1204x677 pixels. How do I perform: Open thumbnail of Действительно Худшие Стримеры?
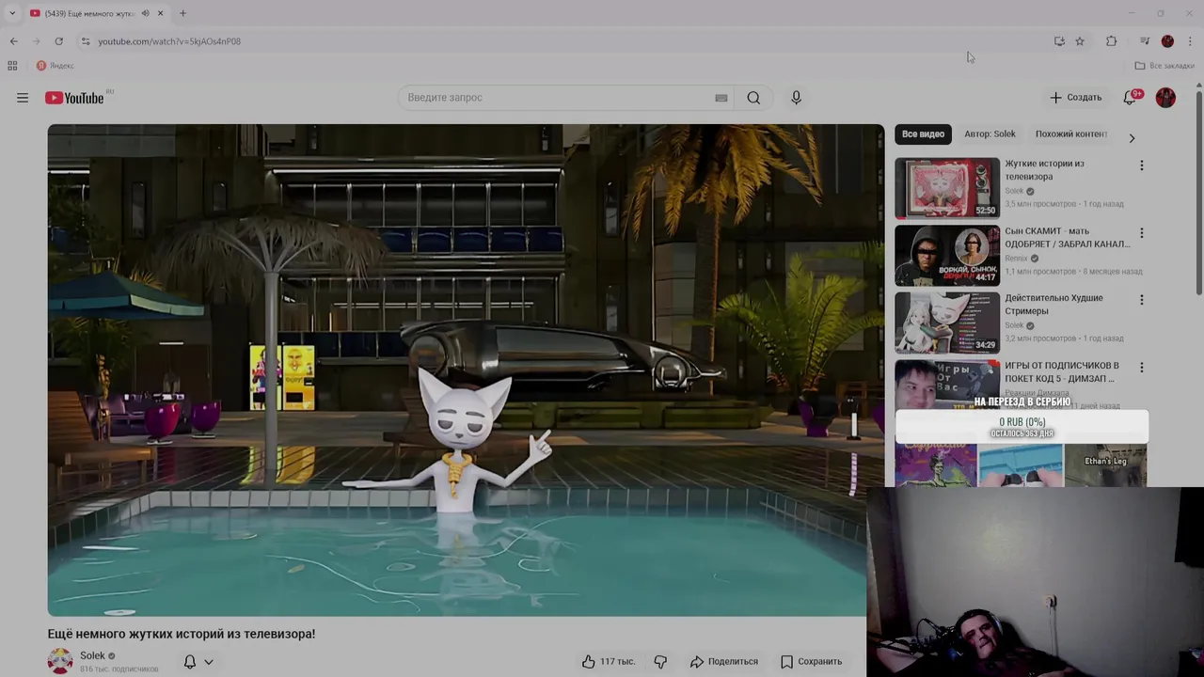[x=947, y=323]
